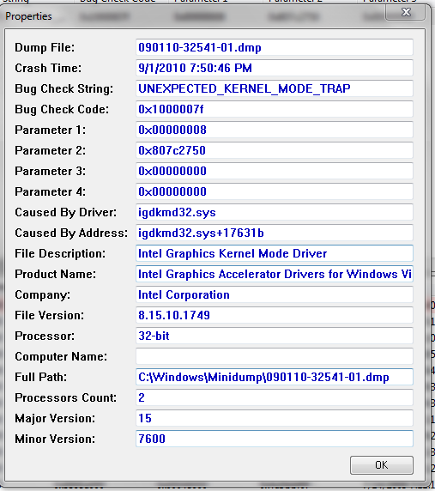Click the 'Dump File:' label
This screenshot has width=435, height=491.
(x=45, y=47)
